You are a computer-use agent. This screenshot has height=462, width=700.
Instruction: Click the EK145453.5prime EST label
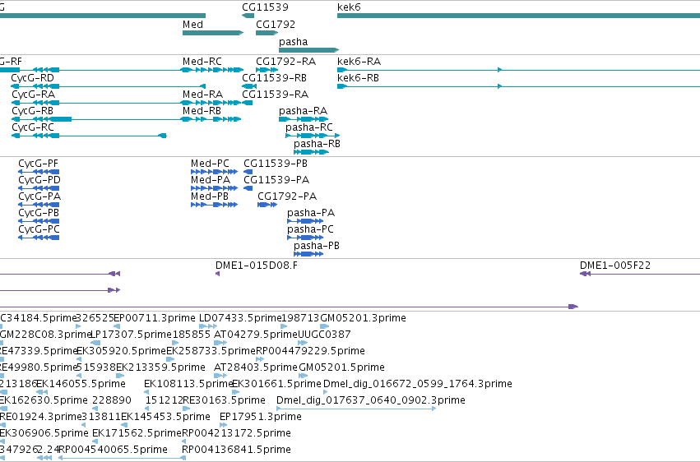tap(165, 418)
